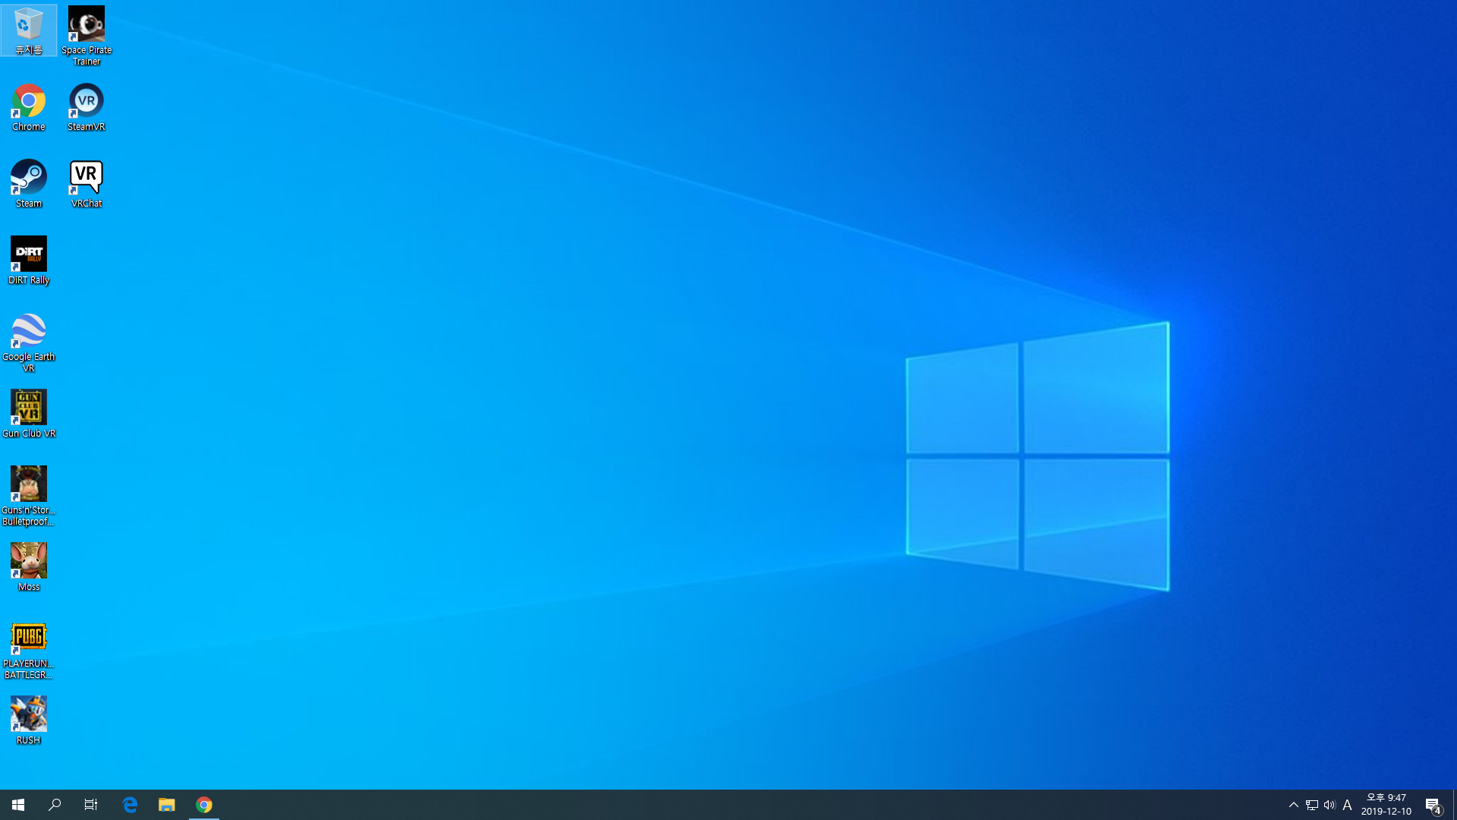Open taskbar search magnifier

pyautogui.click(x=55, y=805)
